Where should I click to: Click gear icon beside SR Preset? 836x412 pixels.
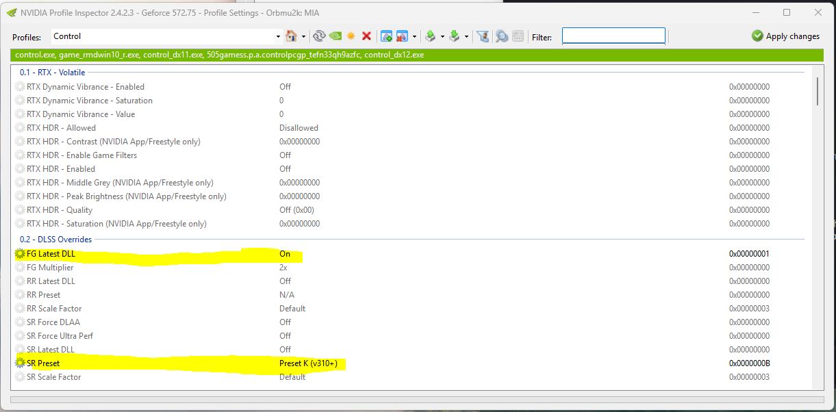click(x=20, y=363)
